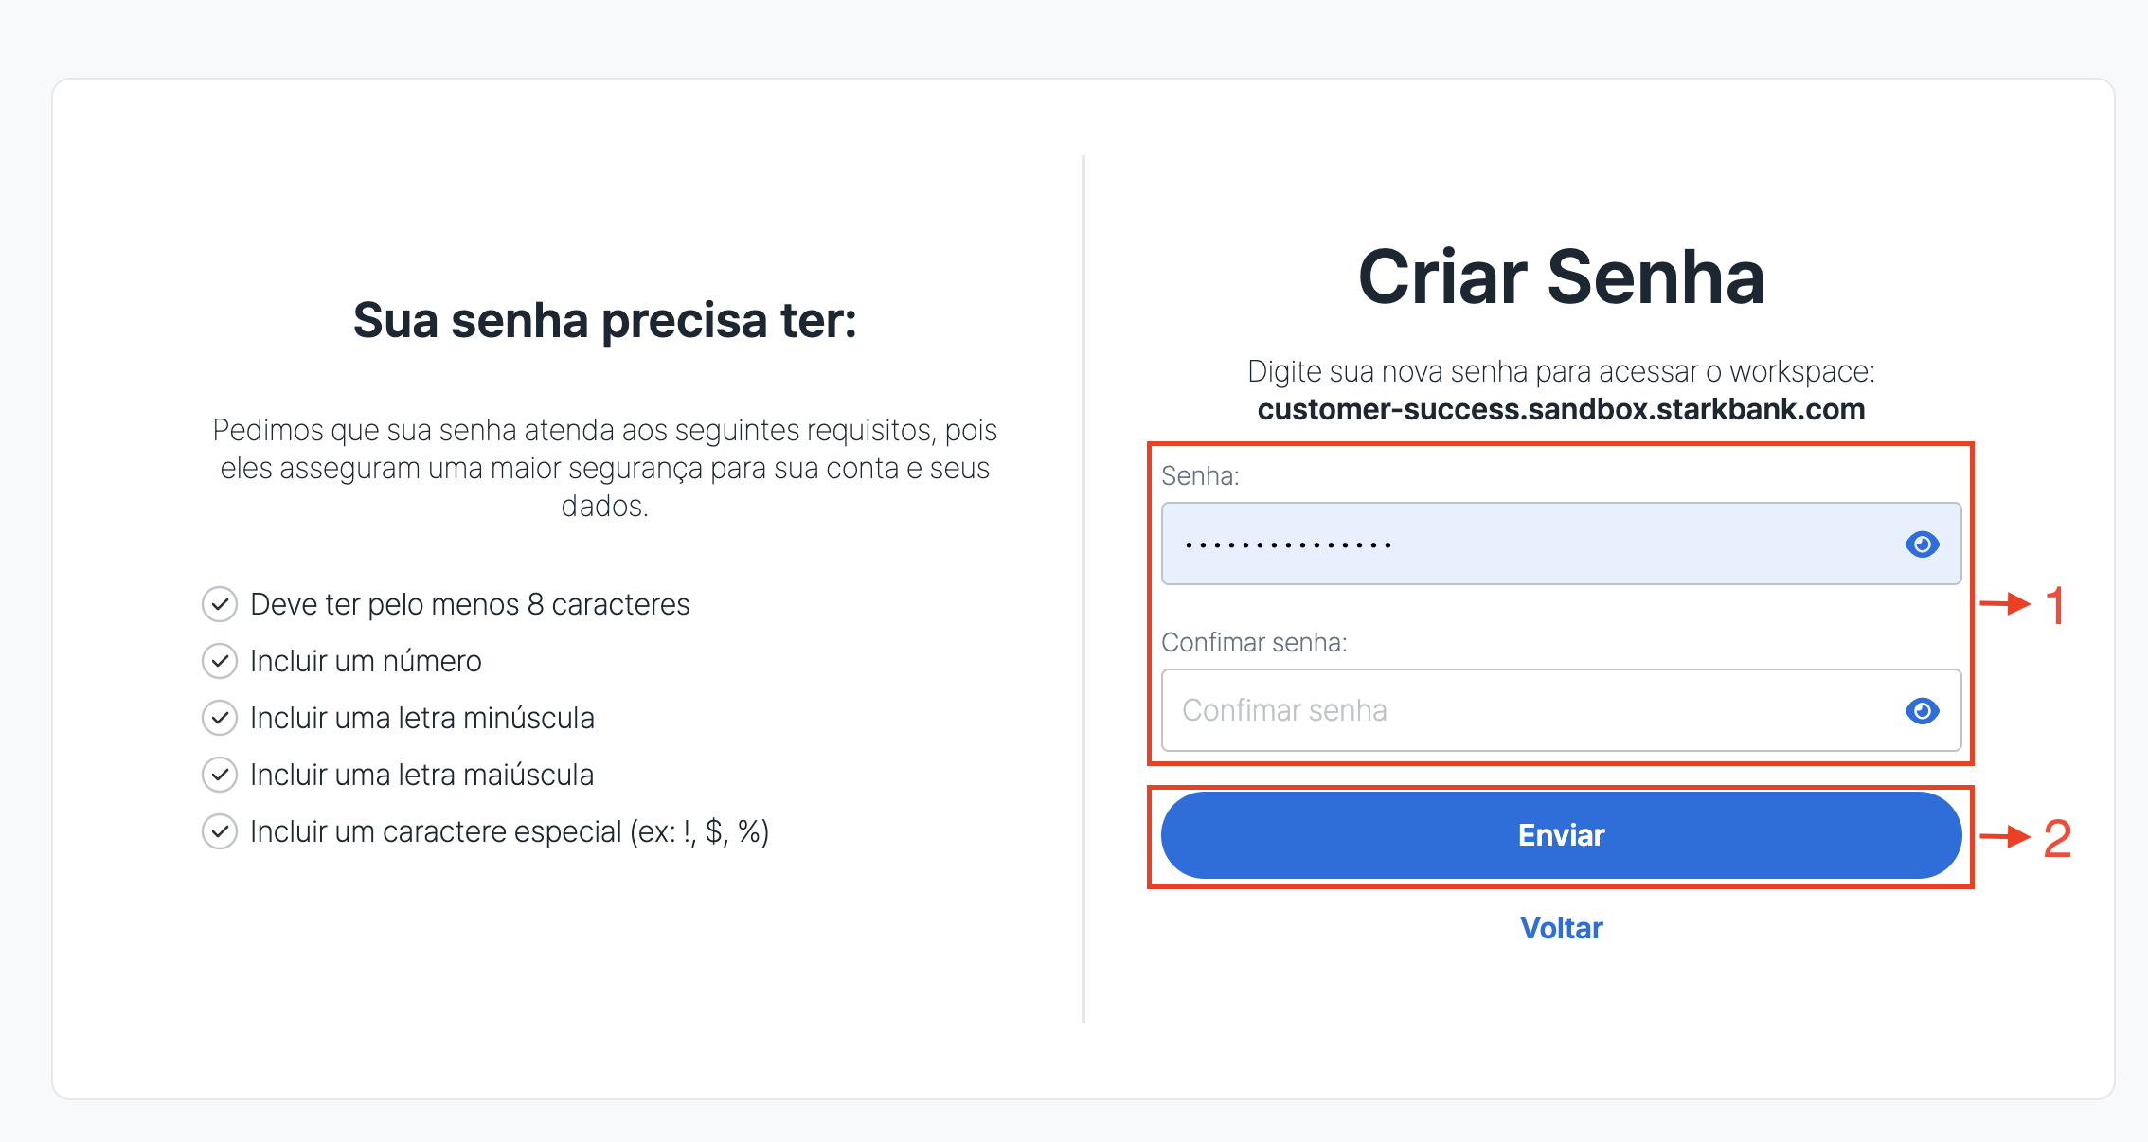
Task: Click checkmark icon for letra minúscula rule
Action: (x=220, y=718)
